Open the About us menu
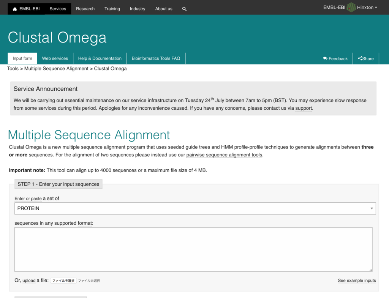The width and height of the screenshot is (389, 298). coord(164,9)
